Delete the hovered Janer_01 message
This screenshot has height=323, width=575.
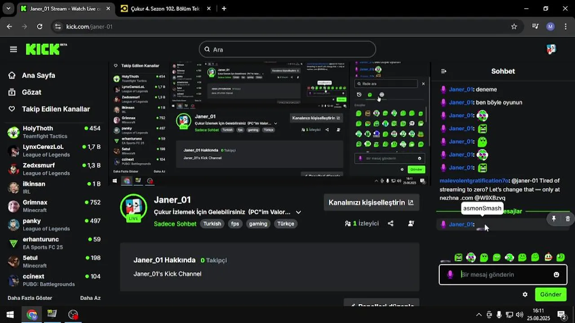pyautogui.click(x=567, y=218)
